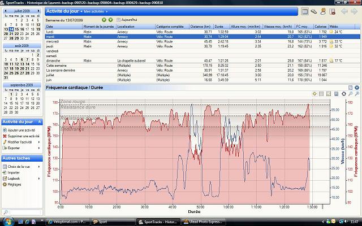Go to next month in mini calendar

(38, 11)
